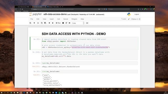Screen dimensions: 168x94
Task: Click the Firefox icon in taskbar
Action: (x=21, y=93)
